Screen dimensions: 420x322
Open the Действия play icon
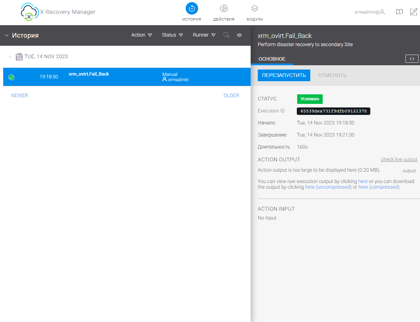224,9
